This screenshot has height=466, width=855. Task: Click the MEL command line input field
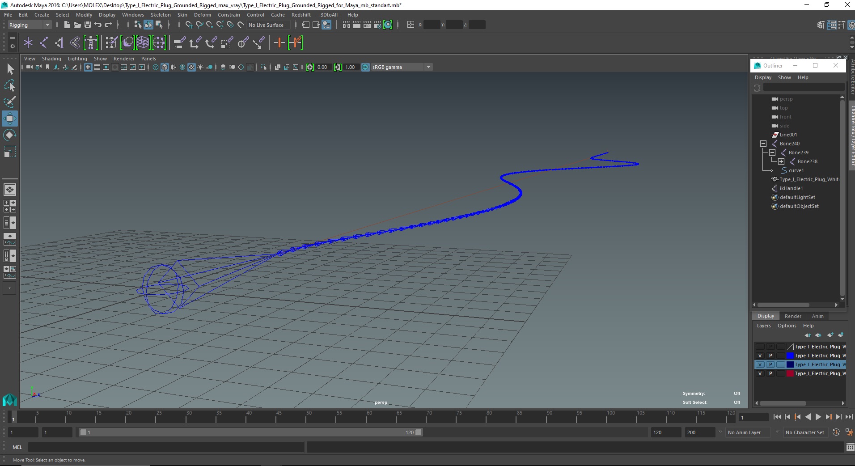click(166, 447)
